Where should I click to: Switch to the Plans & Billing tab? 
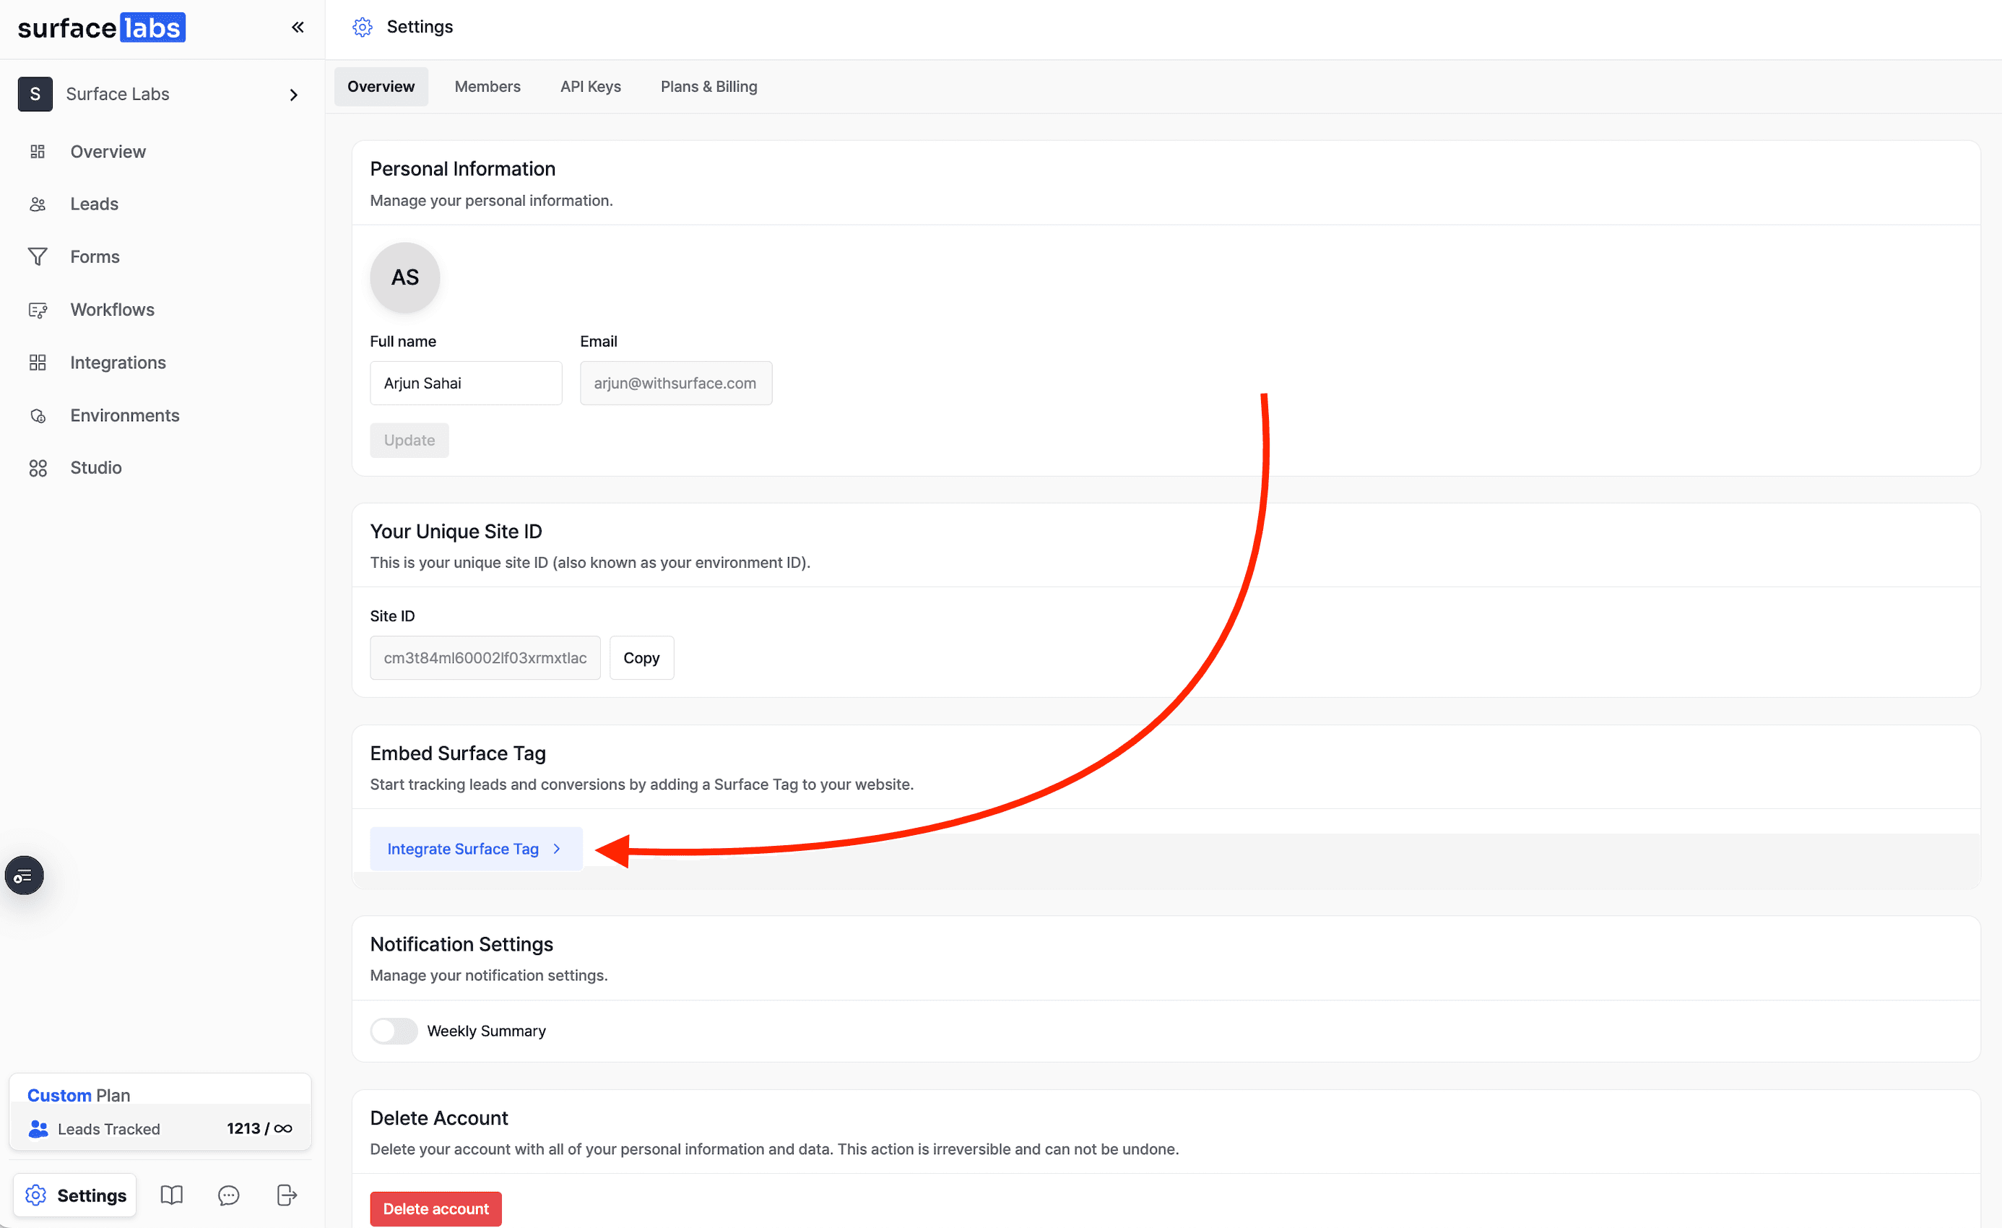(x=708, y=87)
